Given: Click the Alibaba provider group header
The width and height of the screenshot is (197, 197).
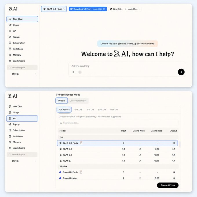Looking at the screenshot, I should pyautogui.click(x=118, y=166).
